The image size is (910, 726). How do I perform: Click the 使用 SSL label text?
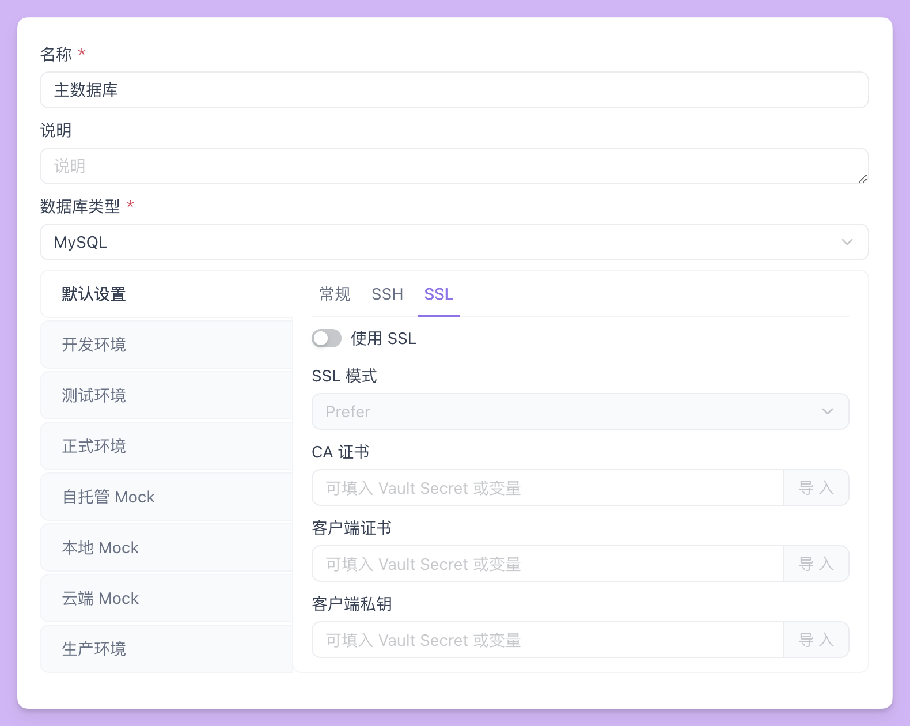384,338
